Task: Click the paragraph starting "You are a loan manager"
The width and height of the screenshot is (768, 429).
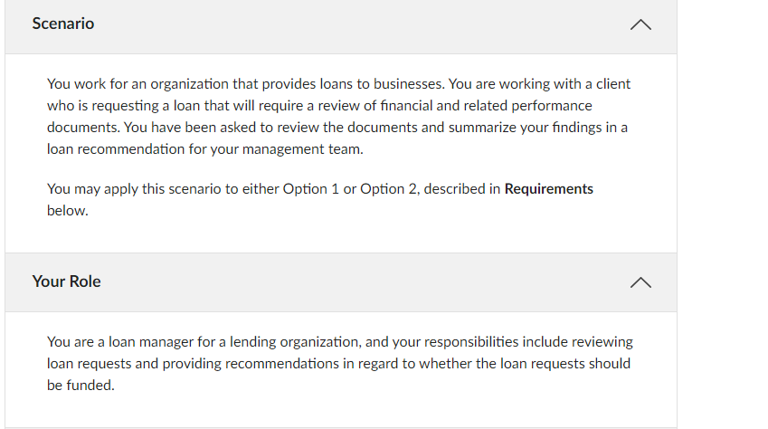Action: coord(339,363)
